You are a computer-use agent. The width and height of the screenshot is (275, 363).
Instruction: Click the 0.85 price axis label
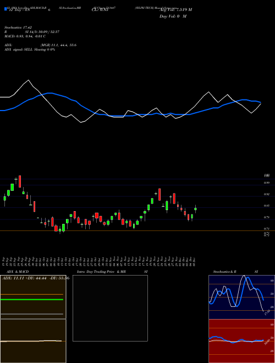point(267,206)
